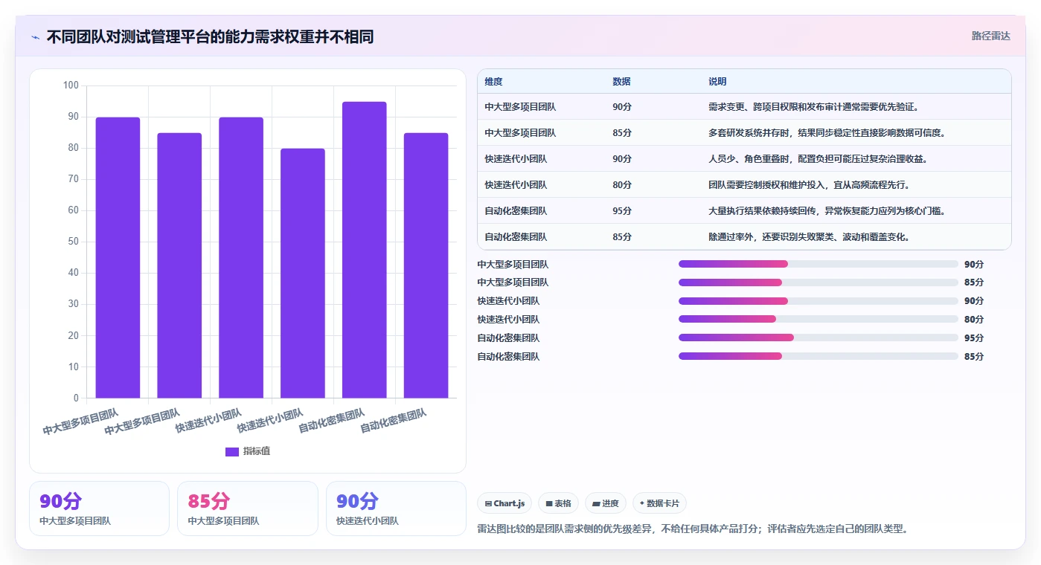Click the description starting 团队需要控制授权
This screenshot has width=1041, height=565.
pos(809,185)
